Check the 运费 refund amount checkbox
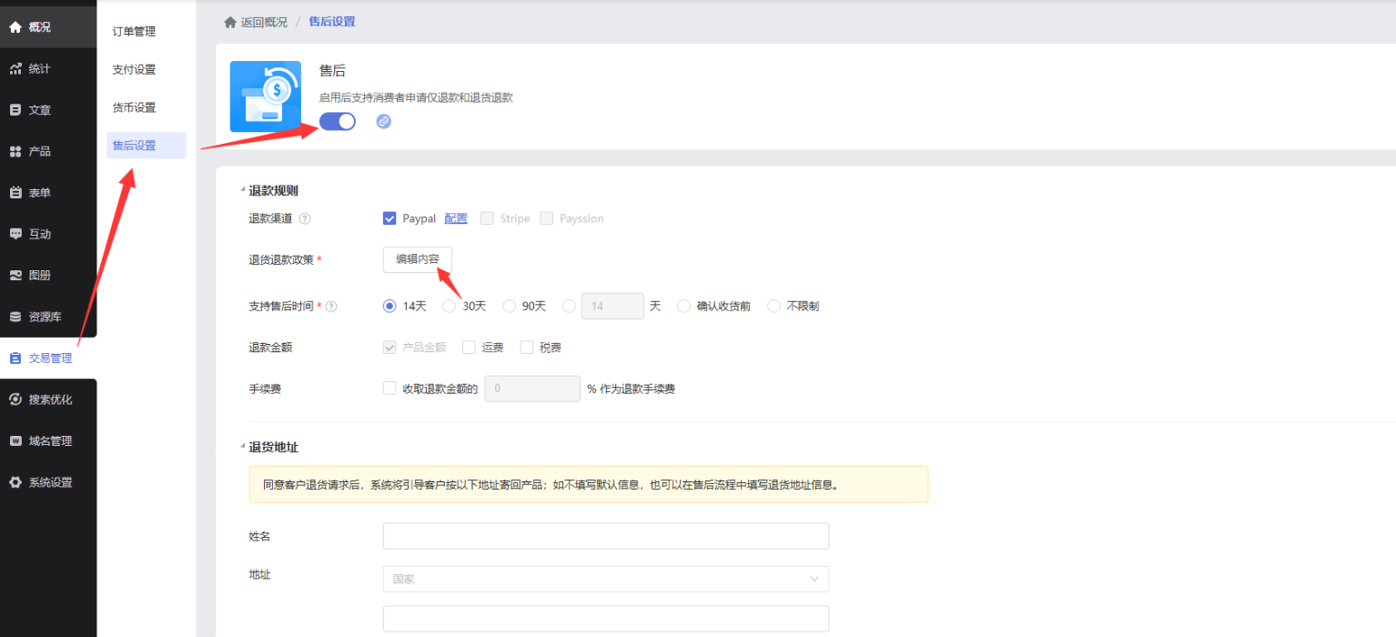The width and height of the screenshot is (1396, 637). tap(469, 348)
